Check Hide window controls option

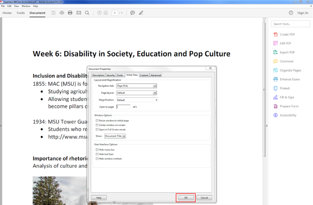click(97, 159)
